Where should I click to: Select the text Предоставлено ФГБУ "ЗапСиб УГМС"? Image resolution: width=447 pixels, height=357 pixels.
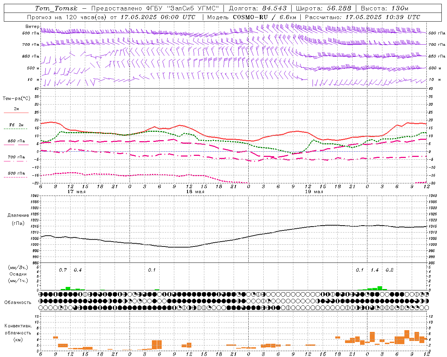coord(155,8)
